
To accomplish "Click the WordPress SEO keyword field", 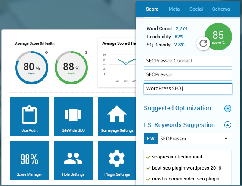I will (188, 89).
